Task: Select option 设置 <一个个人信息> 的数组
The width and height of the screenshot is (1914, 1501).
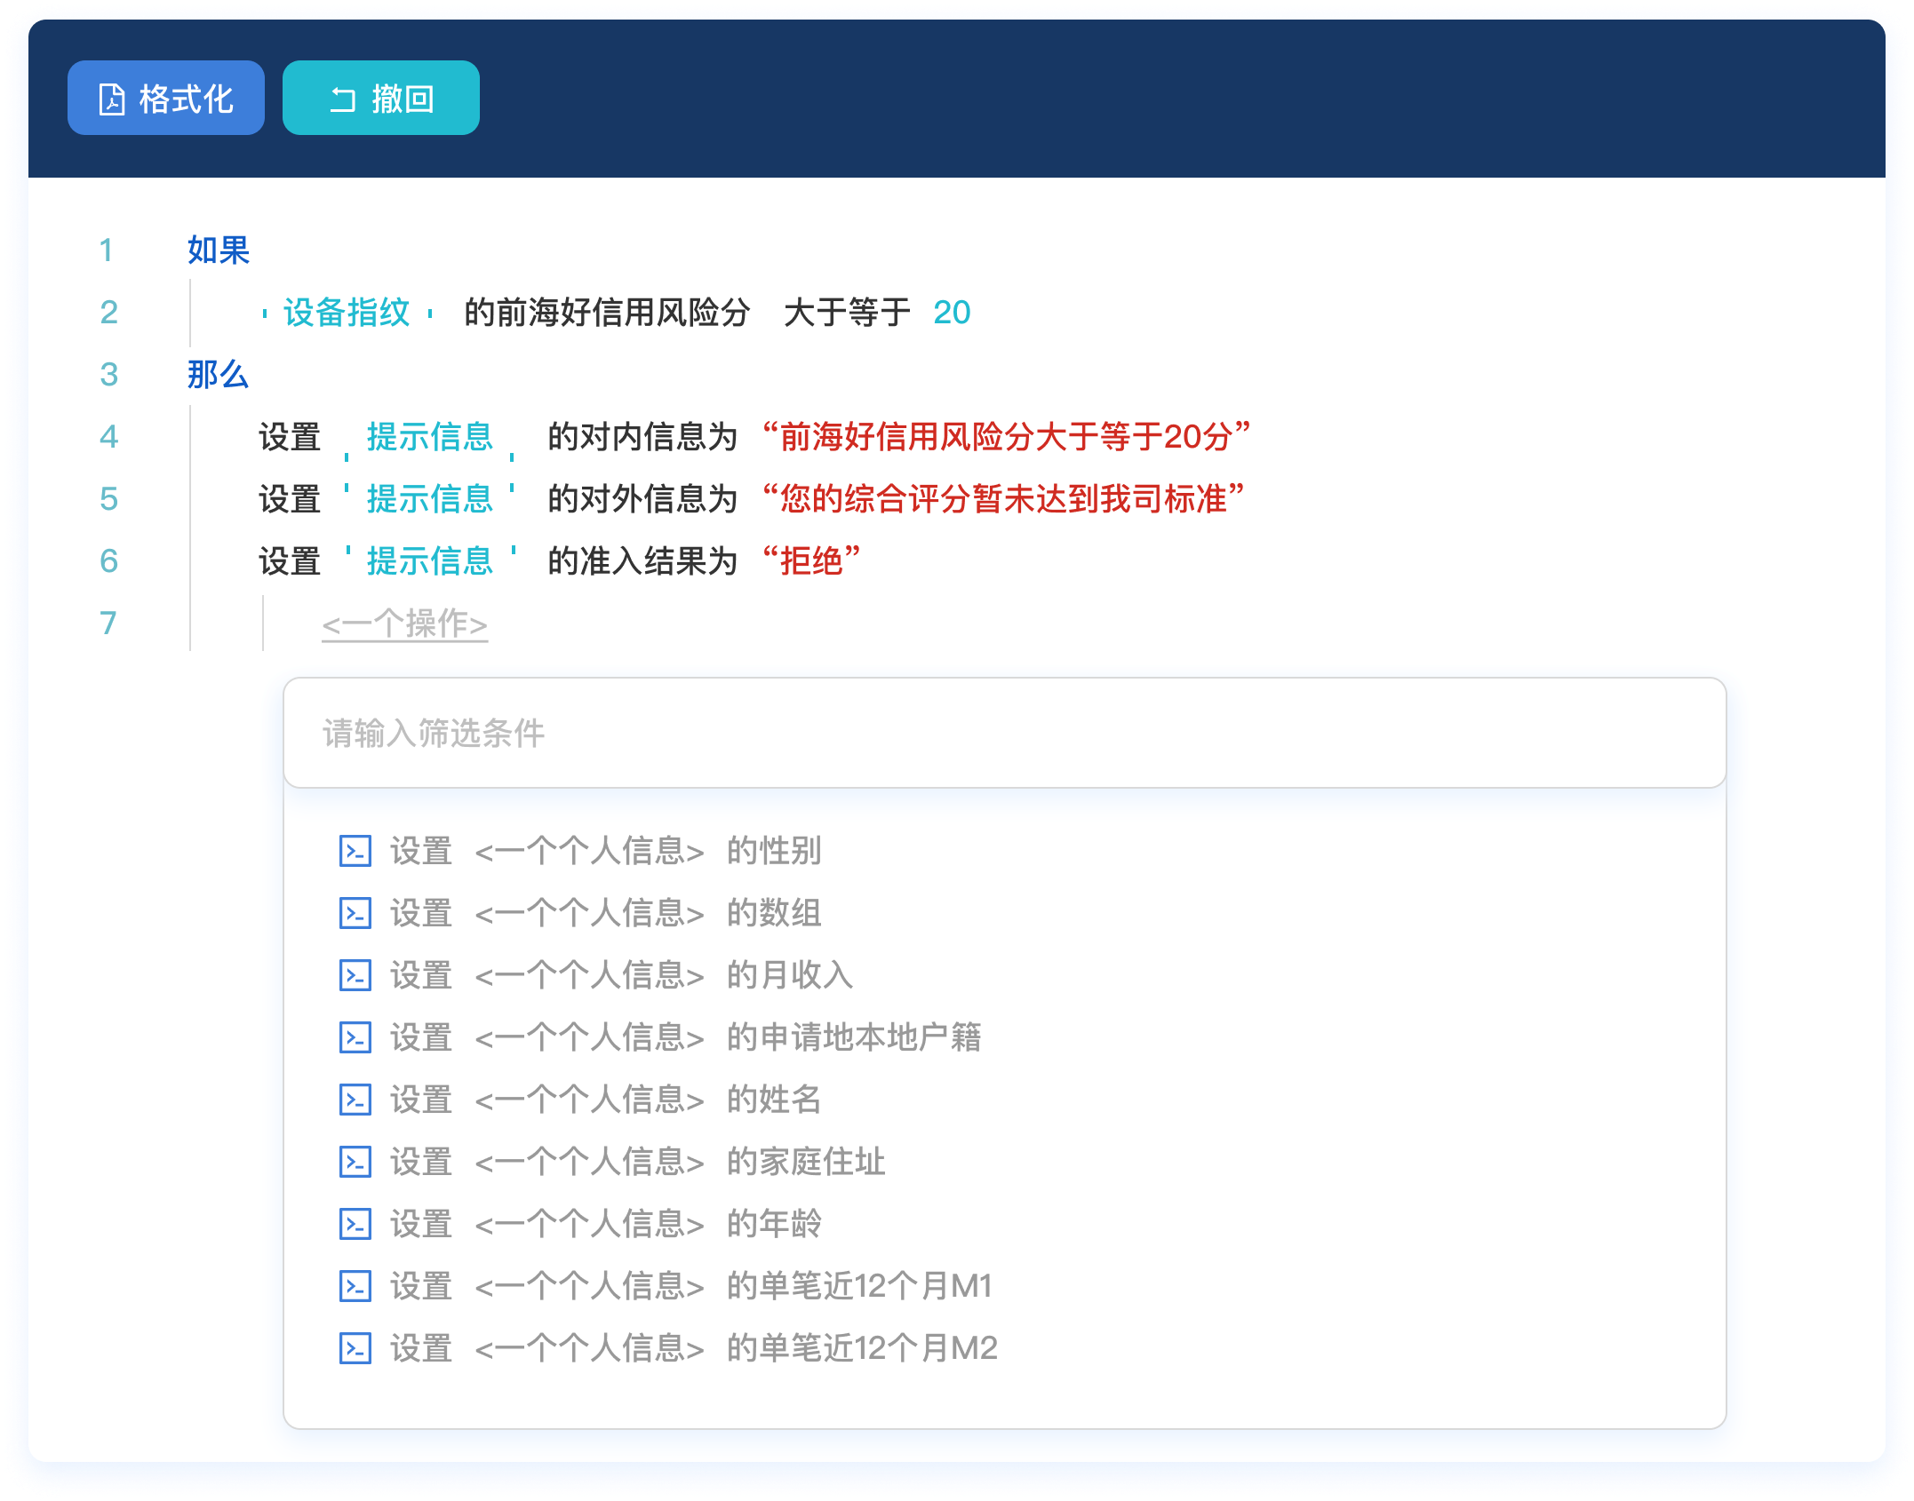Action: pos(581,913)
